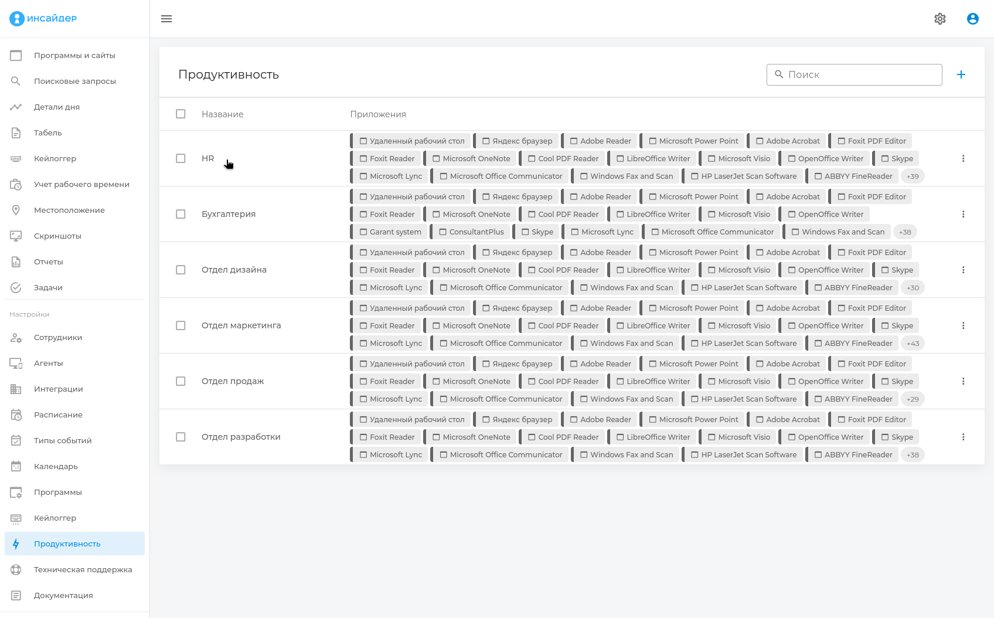Screen dimensions: 994x618
Task: Click the Отдел маркетинга profile name
Action: point(241,325)
